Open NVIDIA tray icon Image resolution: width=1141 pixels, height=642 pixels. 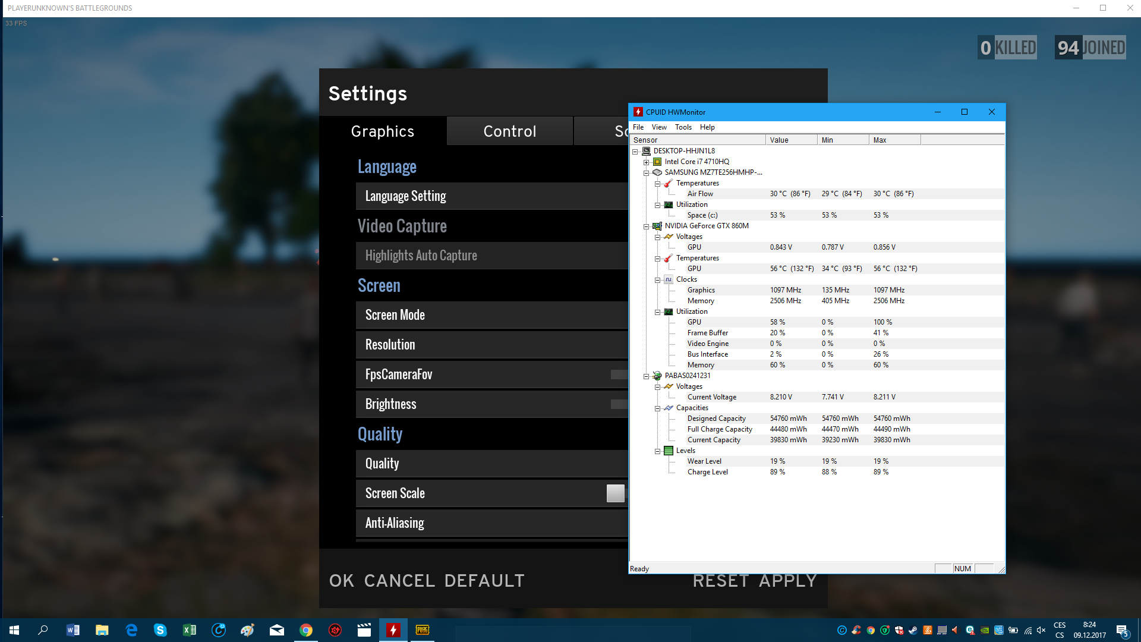985,630
